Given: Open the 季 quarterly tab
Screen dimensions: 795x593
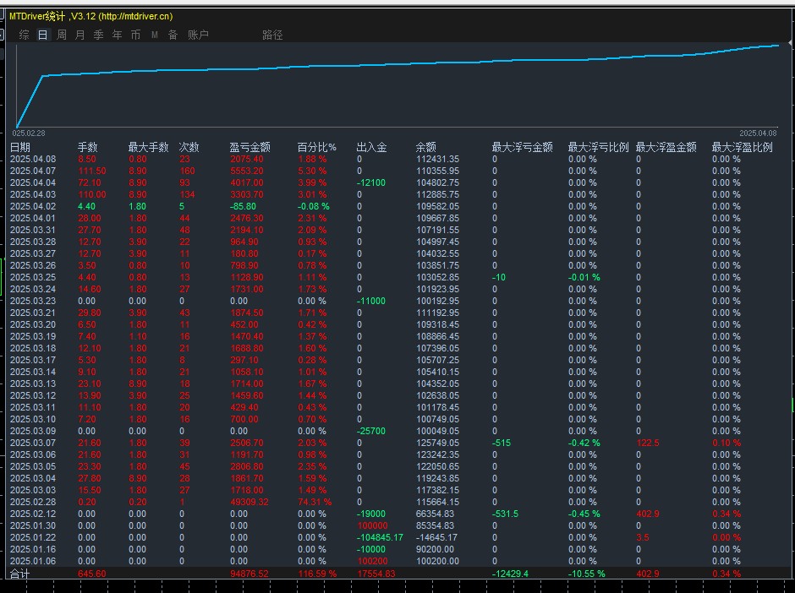Looking at the screenshot, I should 98,35.
